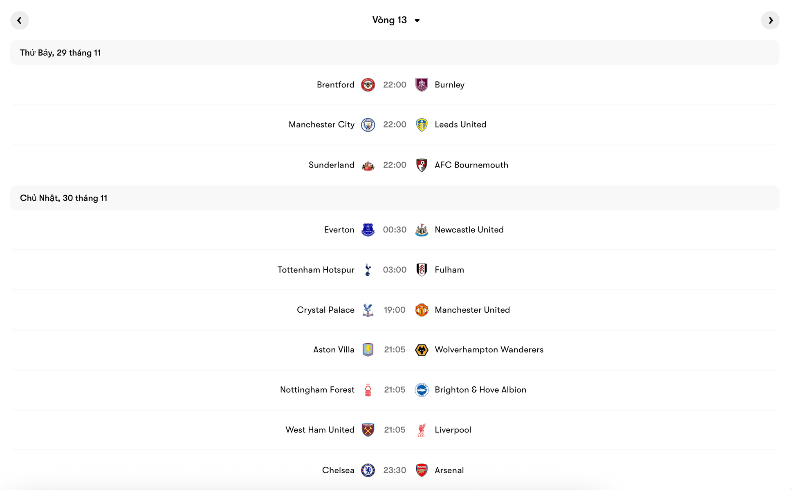Click the Leeds United crest
792x490 pixels.
coord(421,125)
